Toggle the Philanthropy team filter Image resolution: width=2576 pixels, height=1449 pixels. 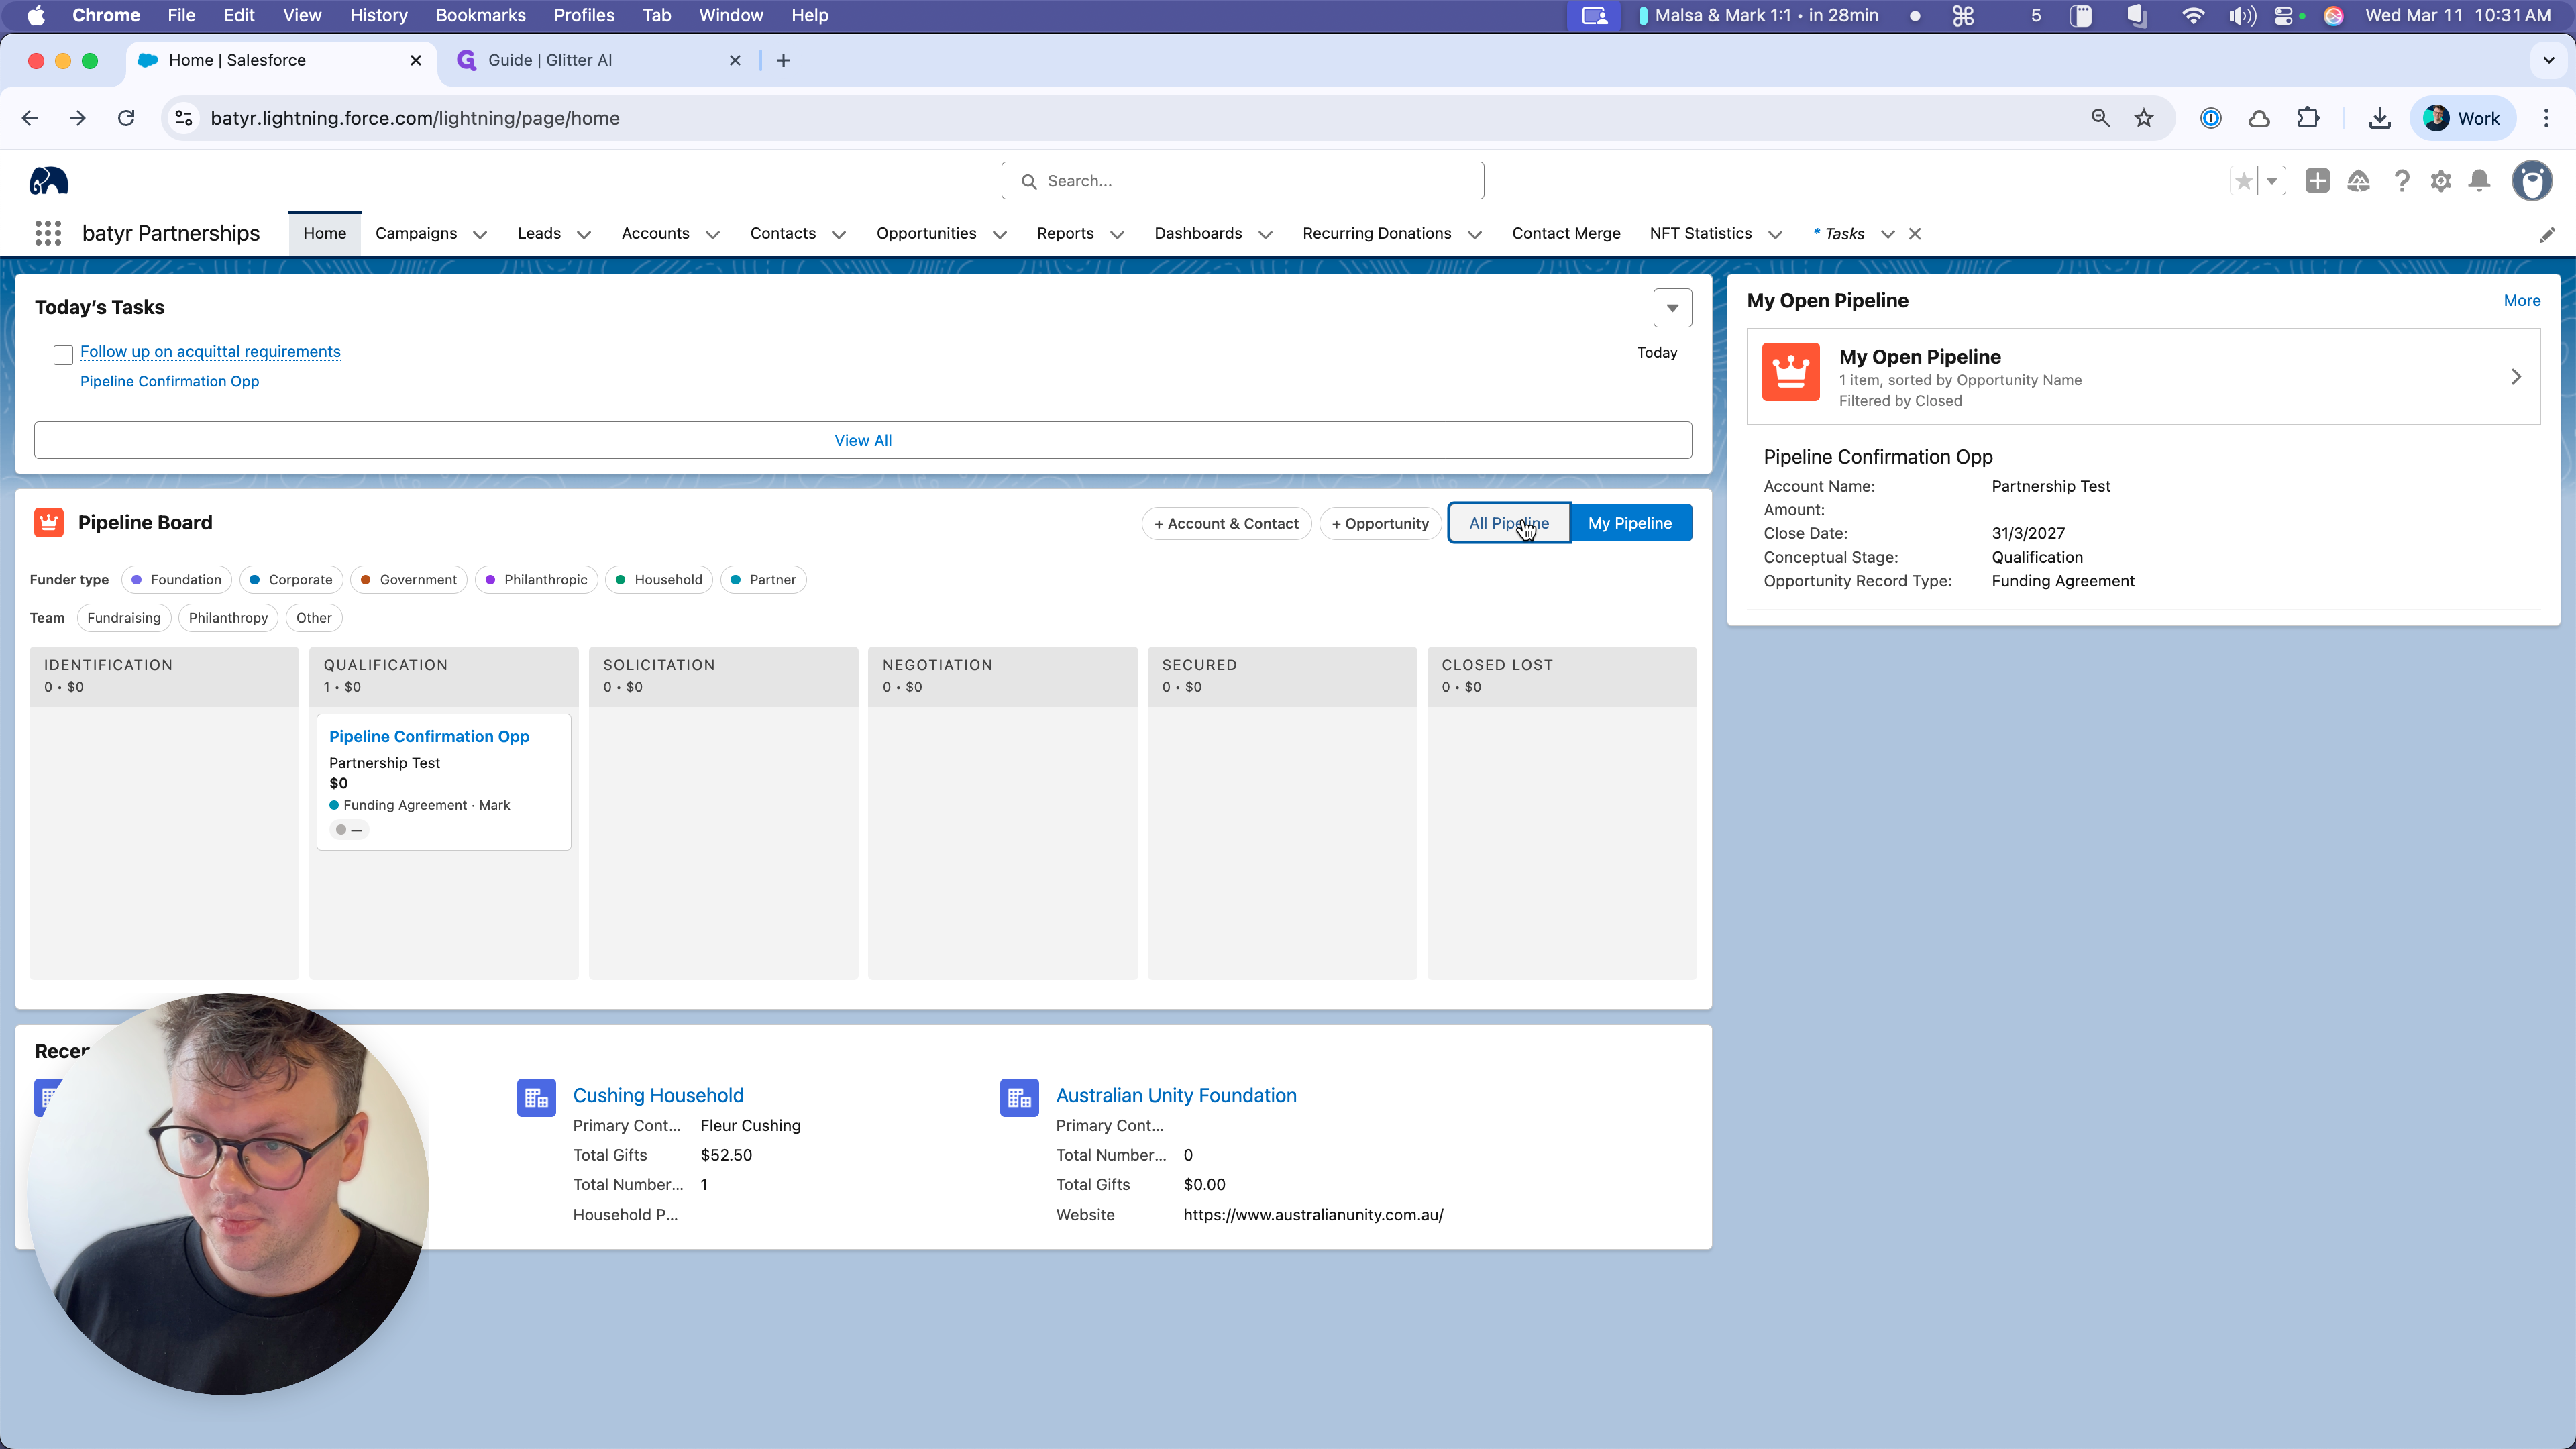(x=228, y=618)
